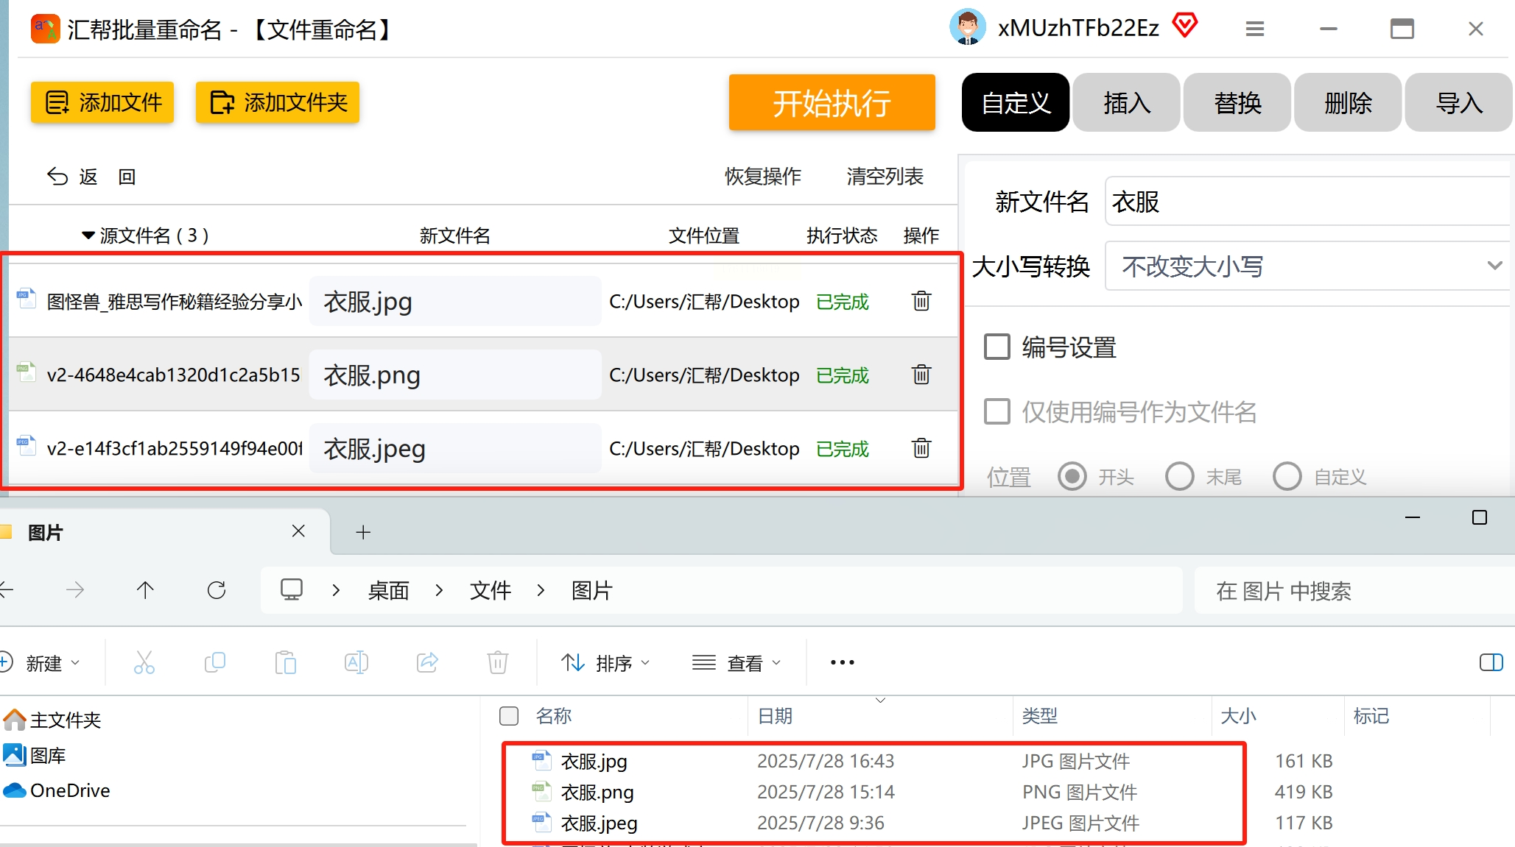This screenshot has height=847, width=1515.
Task: Click the up-directory arrow in explorer
Action: pyautogui.click(x=145, y=590)
